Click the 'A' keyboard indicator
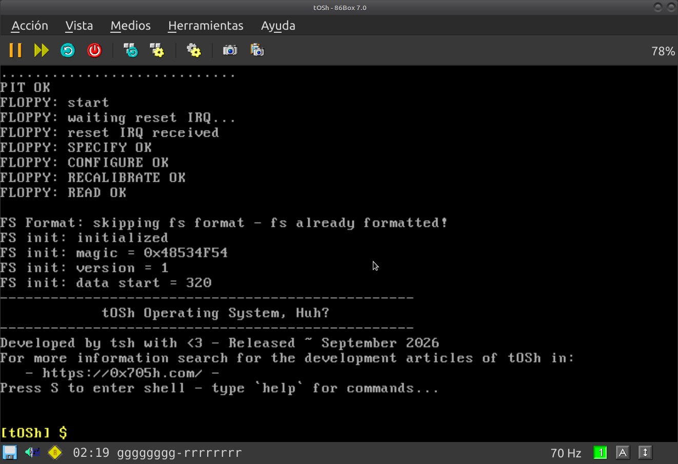This screenshot has height=464, width=678. [x=623, y=453]
